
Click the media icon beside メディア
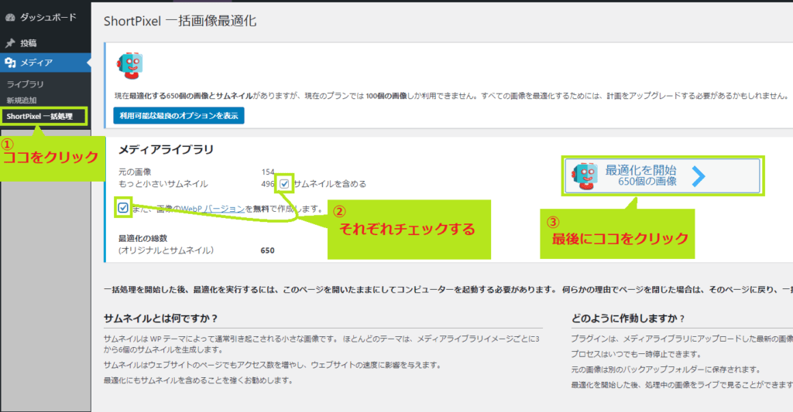[x=10, y=63]
